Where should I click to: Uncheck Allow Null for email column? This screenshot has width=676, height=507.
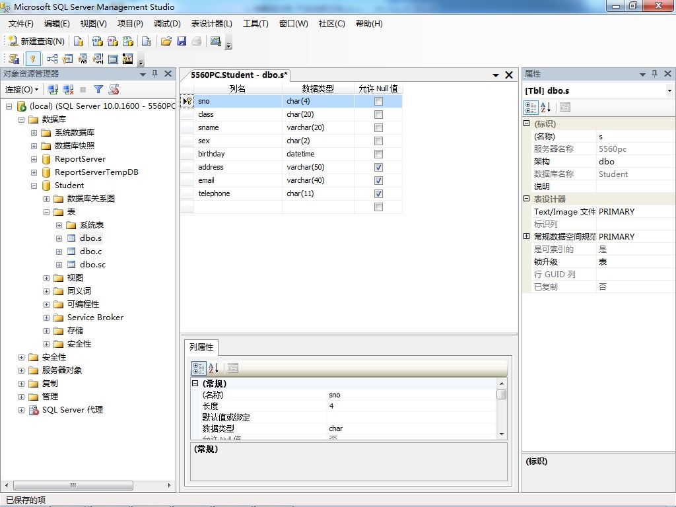tap(378, 181)
